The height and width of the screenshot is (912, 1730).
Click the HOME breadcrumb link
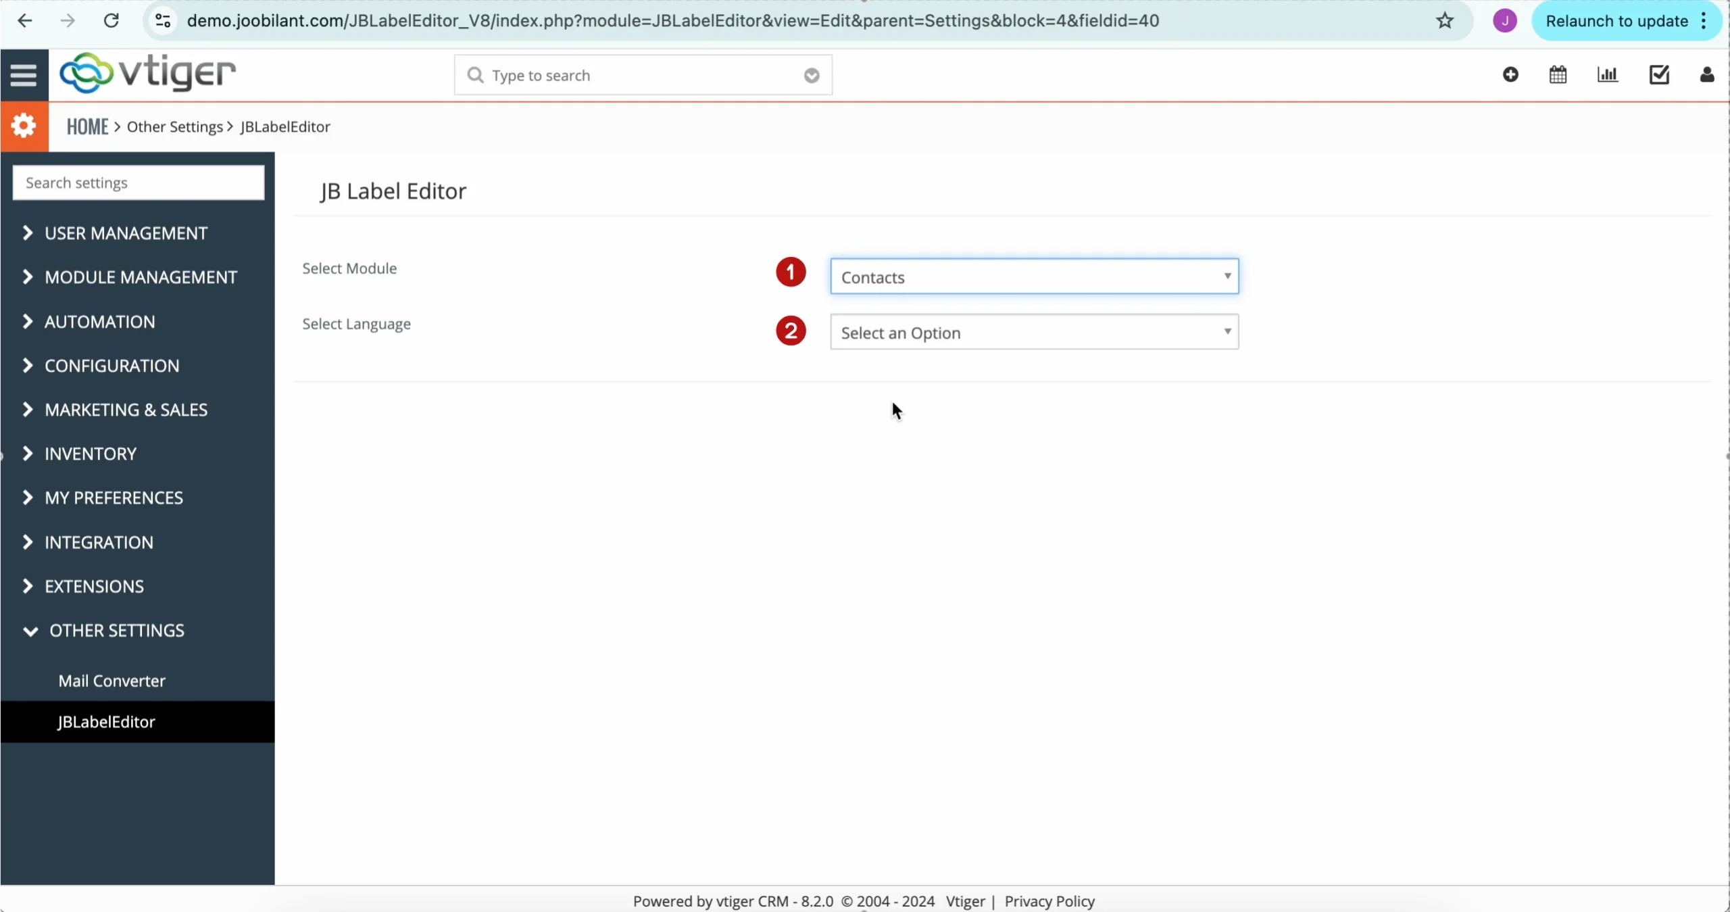(x=87, y=126)
